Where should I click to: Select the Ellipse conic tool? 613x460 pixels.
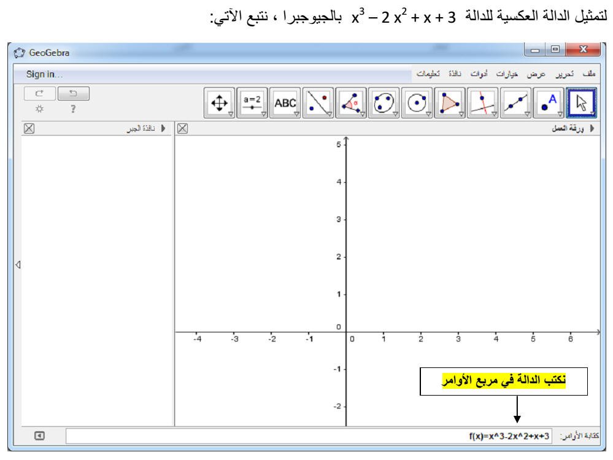tap(384, 103)
